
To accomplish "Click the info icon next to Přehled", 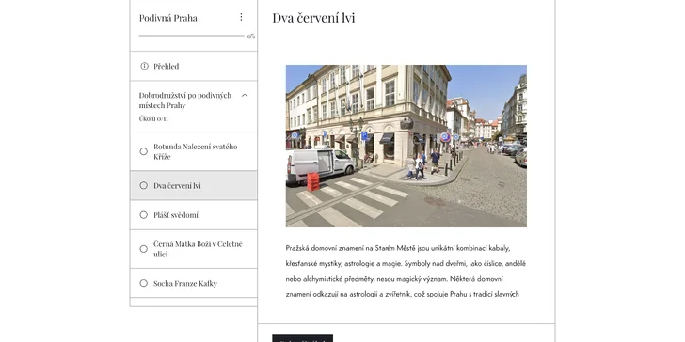I will point(144,66).
